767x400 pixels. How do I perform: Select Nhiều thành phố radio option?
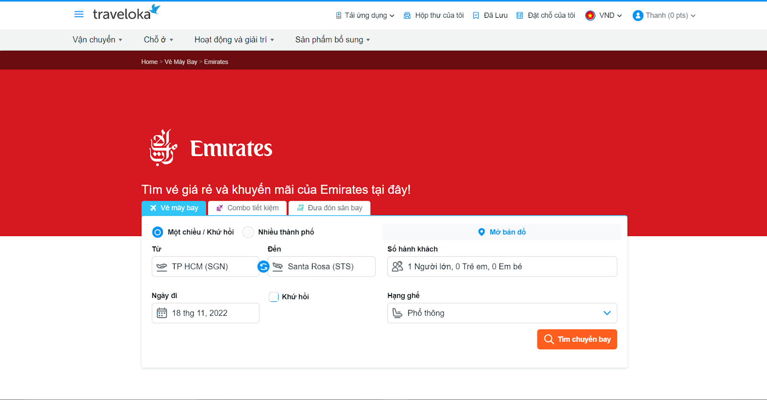[x=248, y=232]
